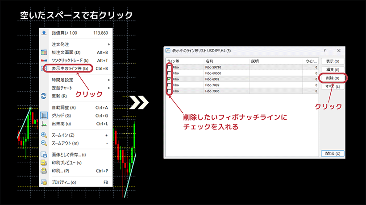
Task: Select 画像として保存 menu item
Action: [76, 155]
